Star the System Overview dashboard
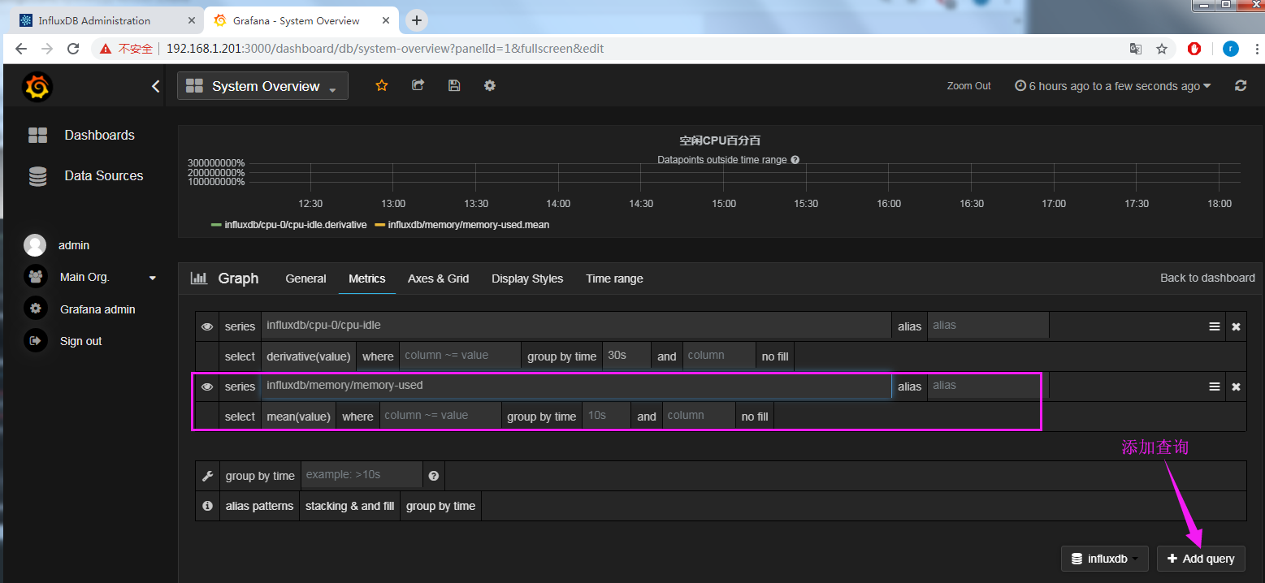This screenshot has width=1265, height=583. tap(381, 85)
